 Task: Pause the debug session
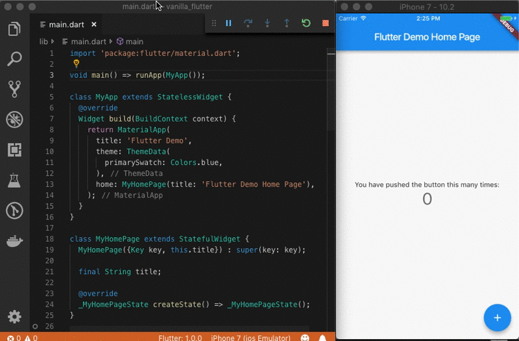coord(228,23)
